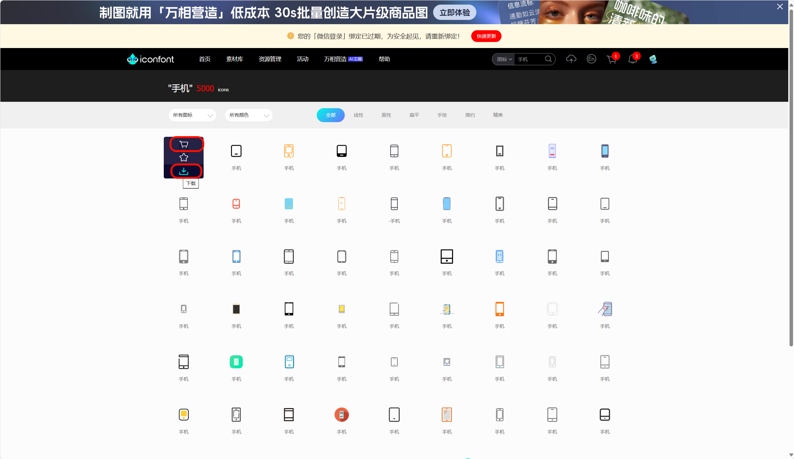Open the user avatar profile menu
794x459 pixels.
(x=653, y=59)
